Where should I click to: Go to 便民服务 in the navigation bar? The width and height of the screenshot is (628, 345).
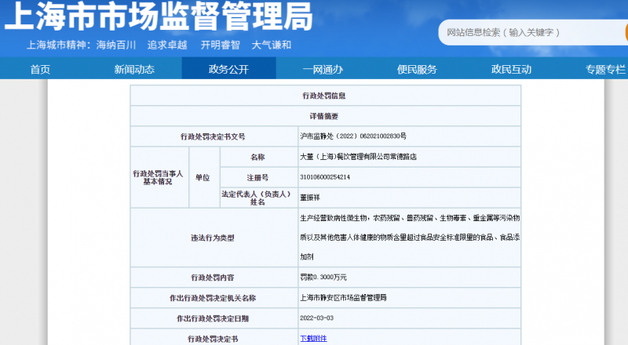pos(417,69)
